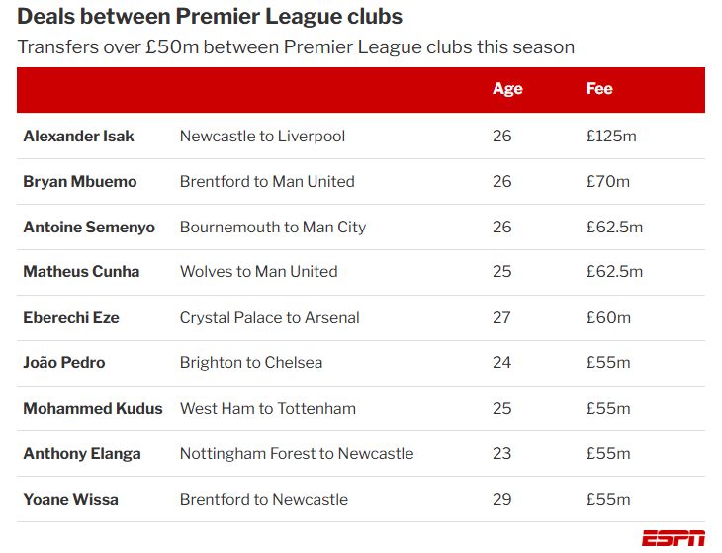Click the Bournemouth to Man City text
Viewport: 722px width, 553px height.
click(x=273, y=228)
